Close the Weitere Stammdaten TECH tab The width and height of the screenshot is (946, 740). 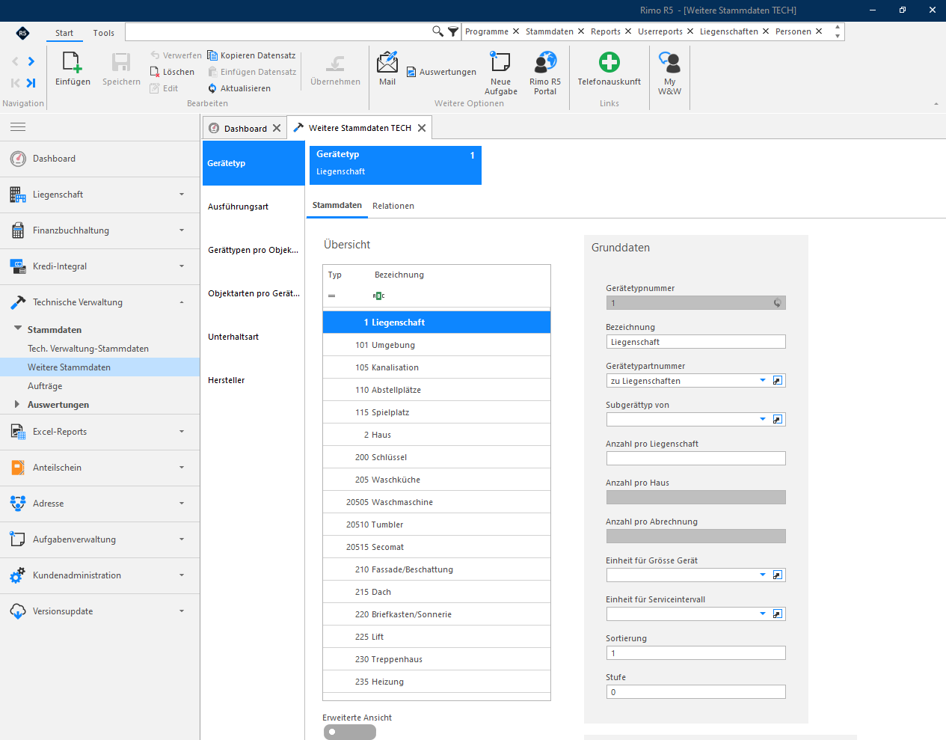click(422, 128)
